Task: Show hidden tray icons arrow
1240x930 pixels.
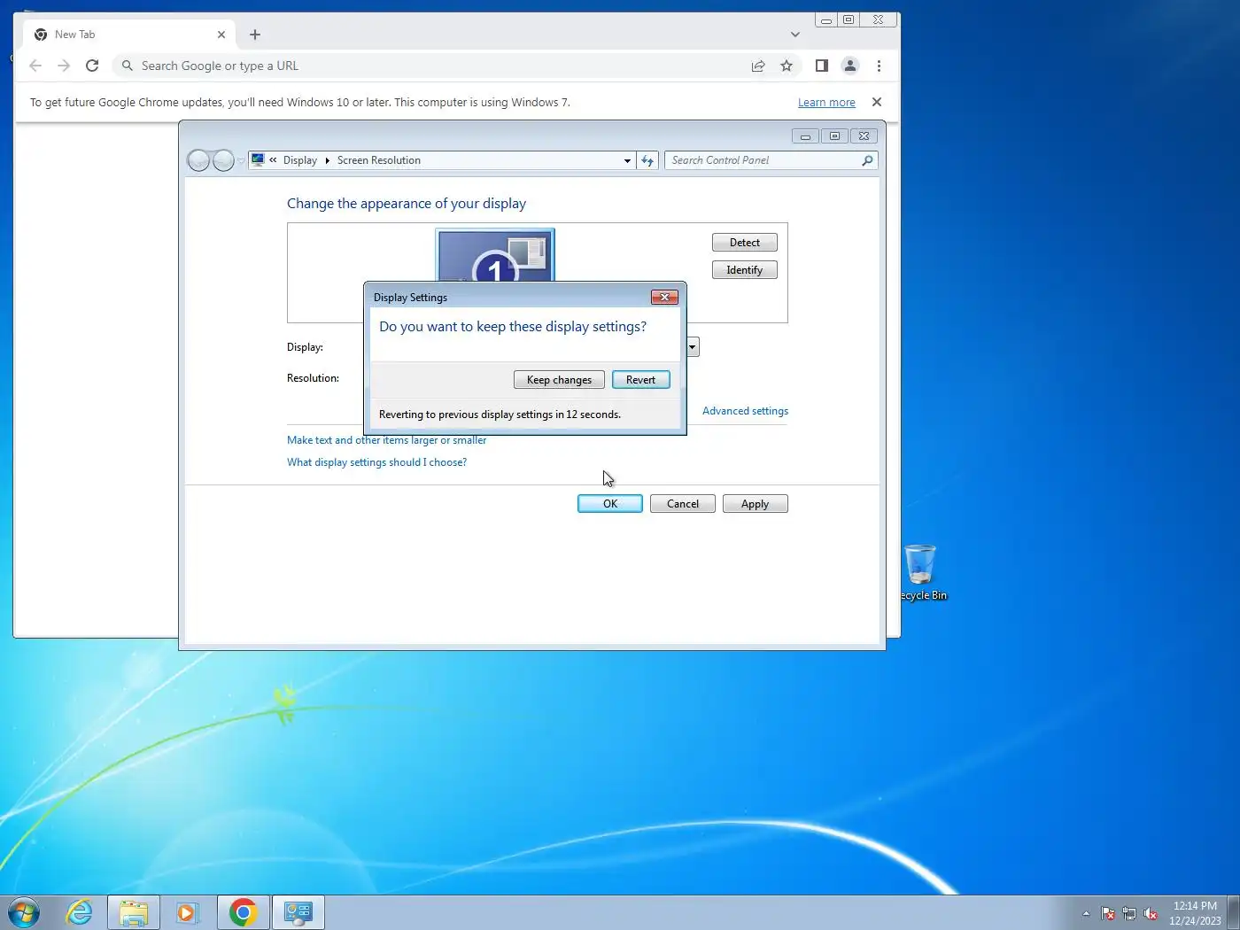Action: coord(1086,913)
